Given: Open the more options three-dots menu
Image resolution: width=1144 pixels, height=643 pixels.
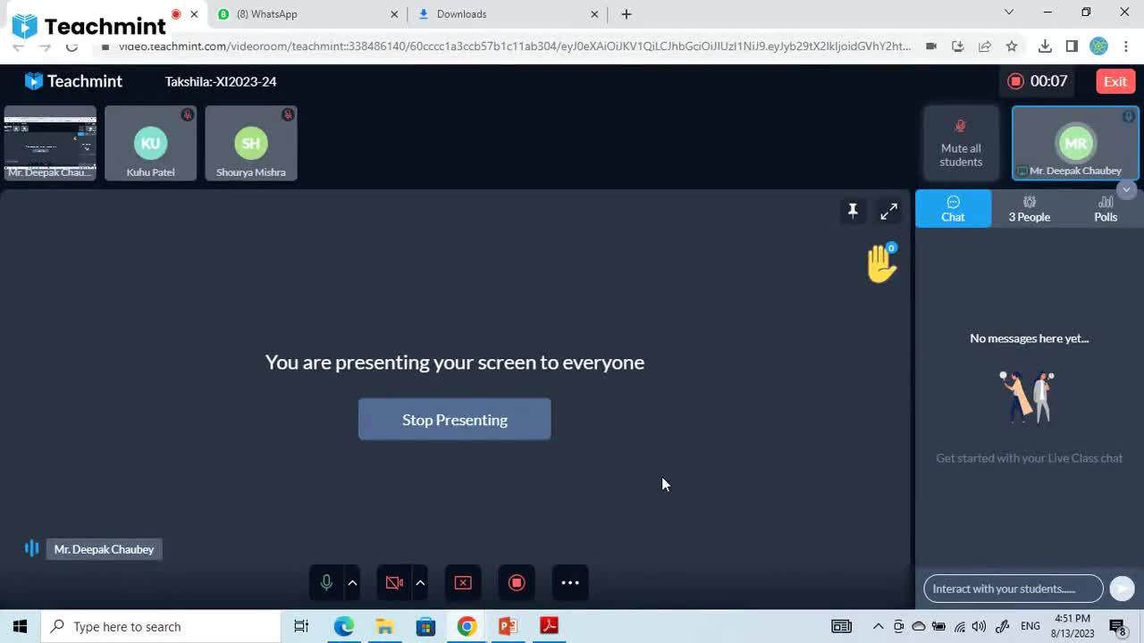Looking at the screenshot, I should [x=570, y=583].
